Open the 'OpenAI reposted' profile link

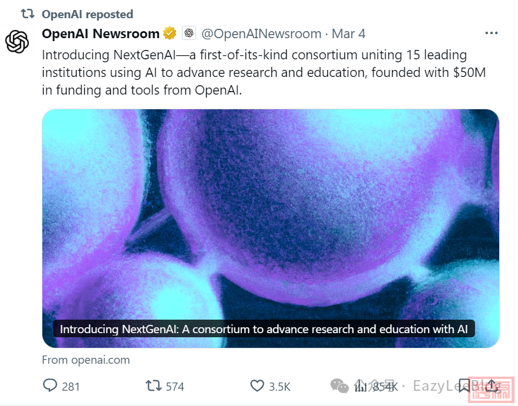click(x=87, y=14)
